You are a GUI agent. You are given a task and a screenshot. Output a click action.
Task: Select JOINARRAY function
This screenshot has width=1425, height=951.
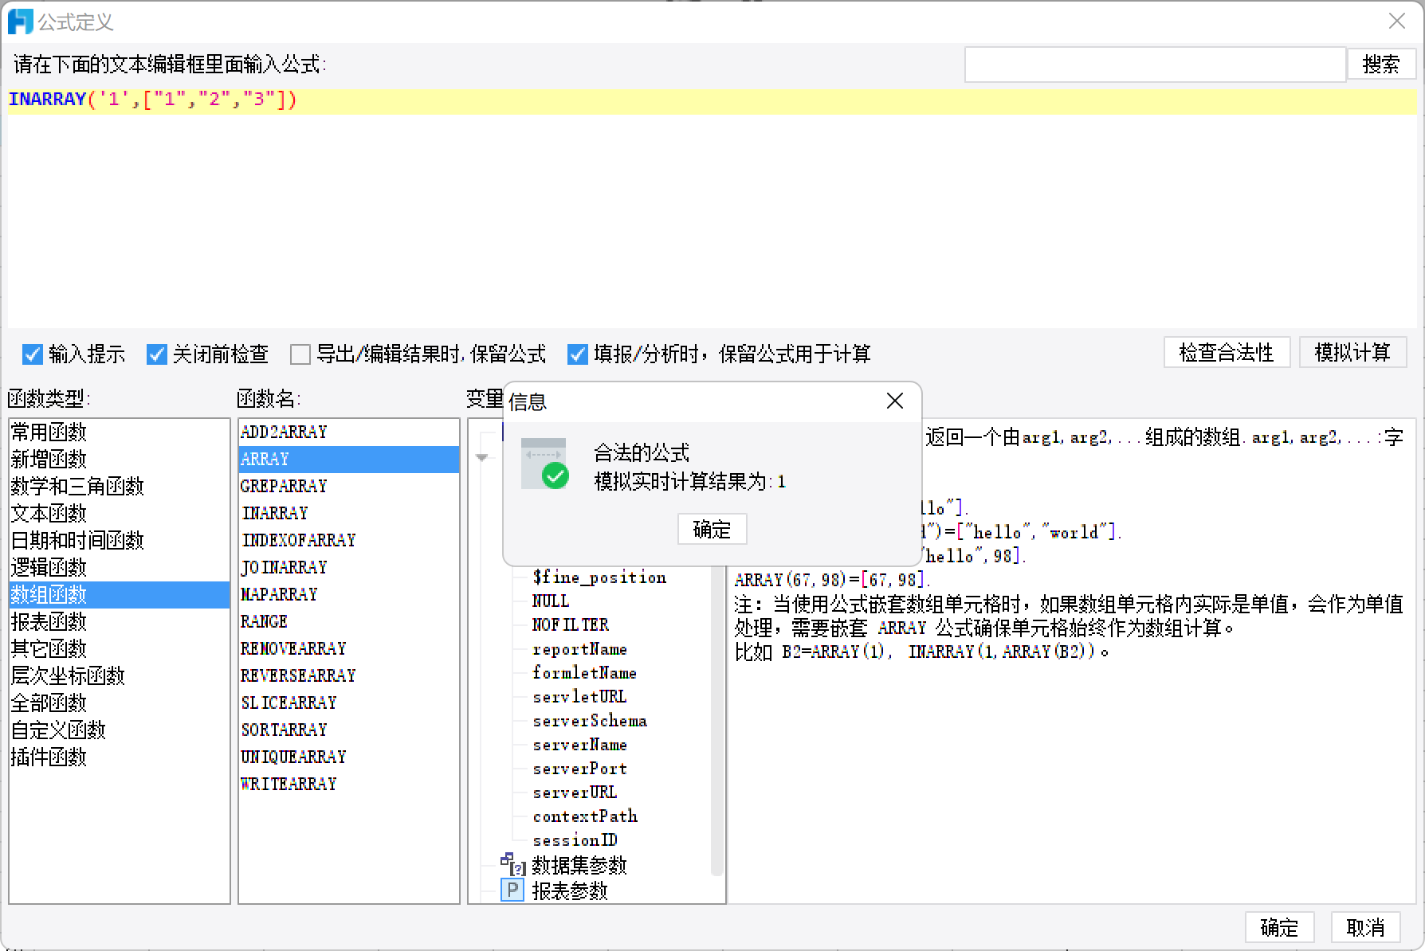(348, 568)
